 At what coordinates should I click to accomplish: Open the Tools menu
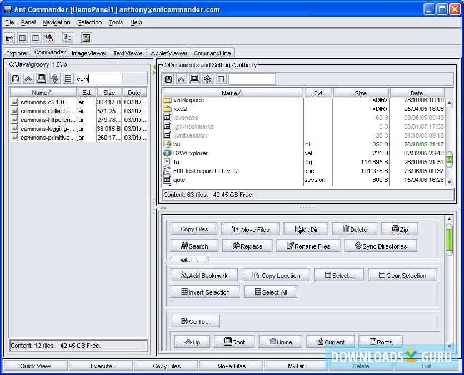click(x=116, y=22)
